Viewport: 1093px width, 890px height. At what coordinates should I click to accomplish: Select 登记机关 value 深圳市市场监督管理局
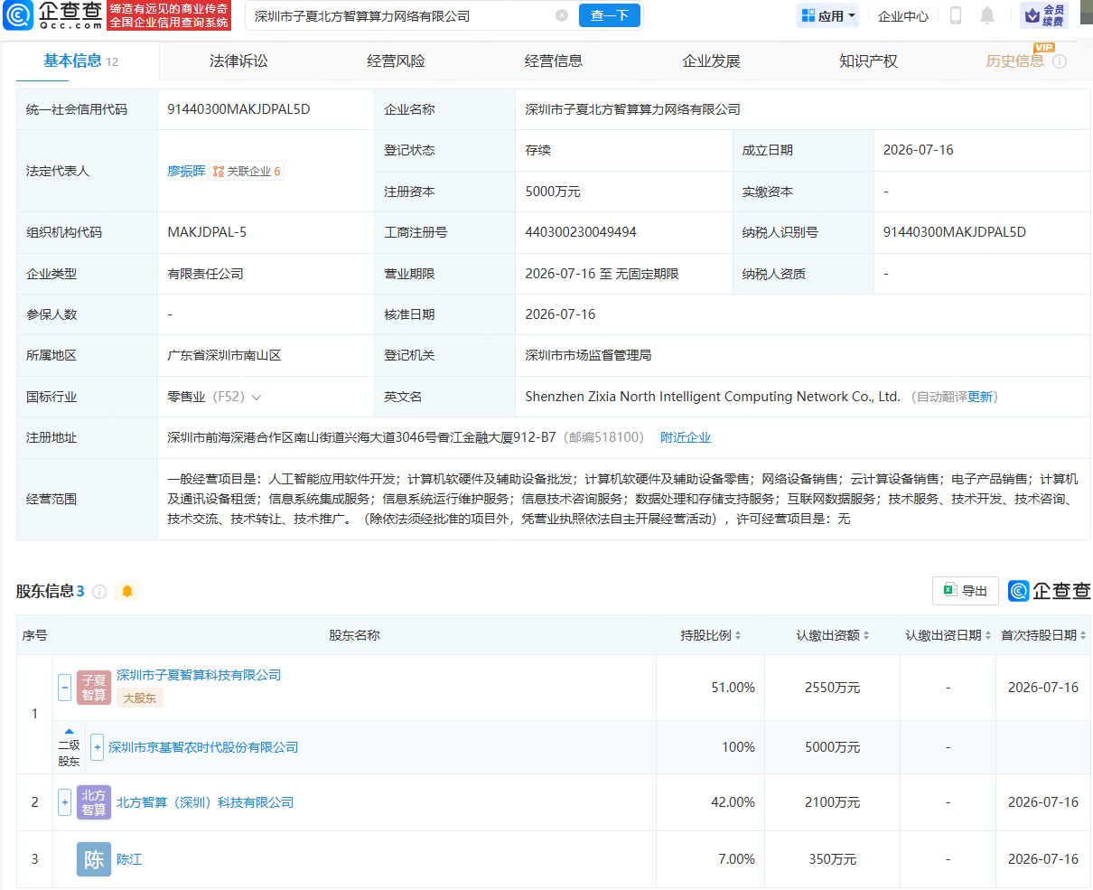[588, 355]
